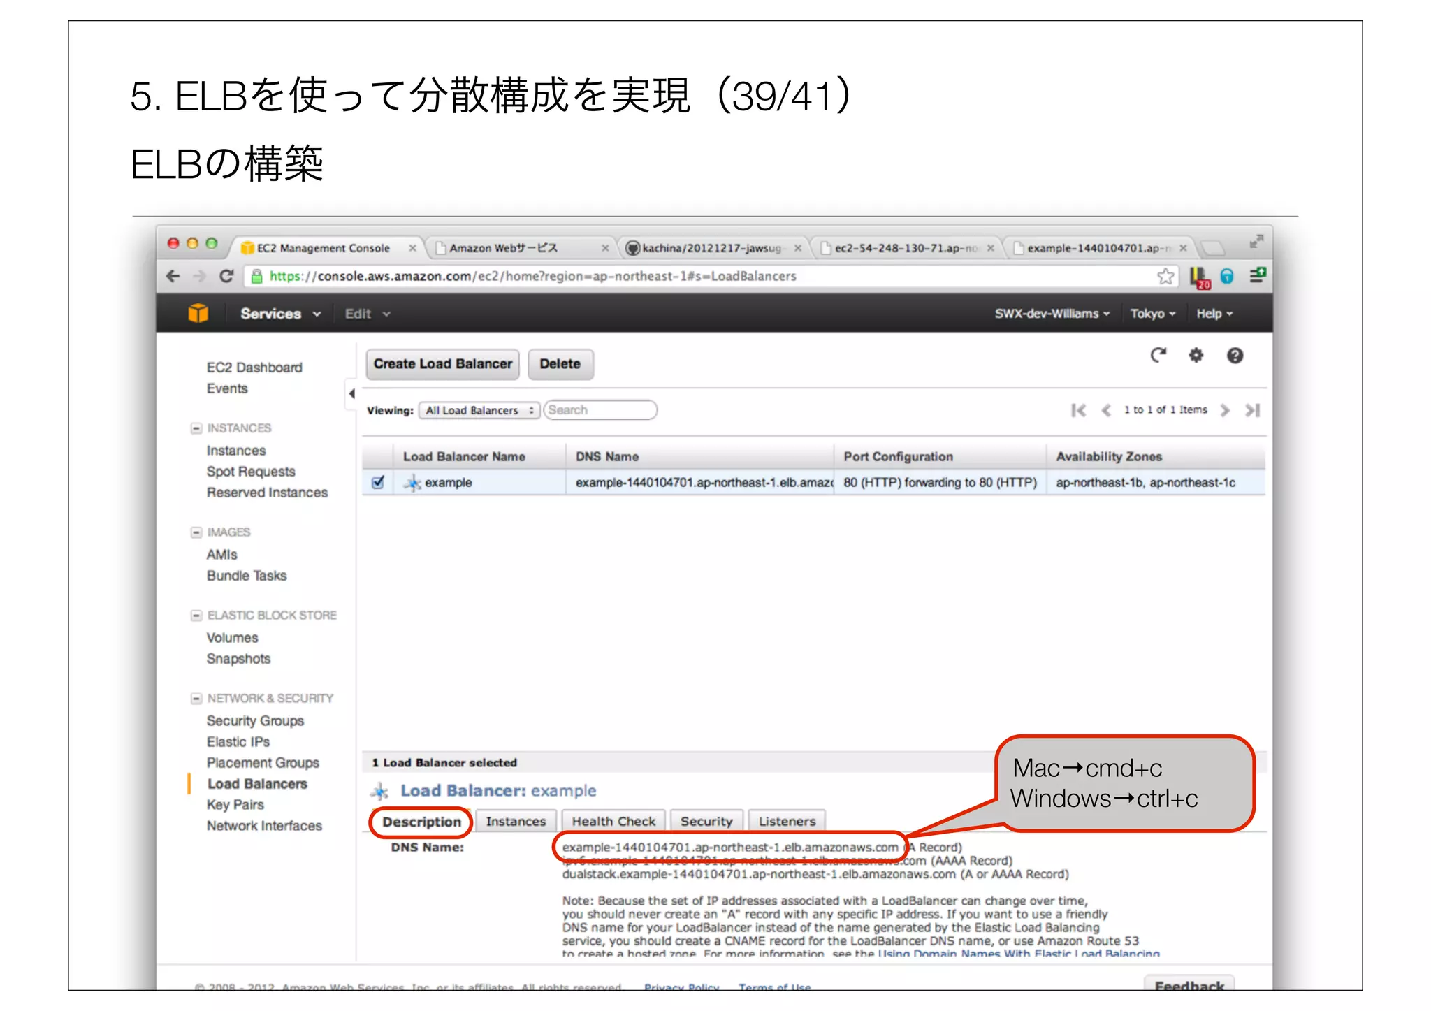Open a new browser tab
The width and height of the screenshot is (1431, 1011).
point(1212,248)
